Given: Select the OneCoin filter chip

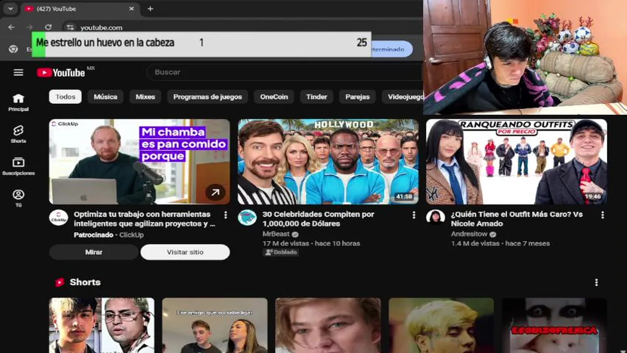Looking at the screenshot, I should pyautogui.click(x=274, y=97).
